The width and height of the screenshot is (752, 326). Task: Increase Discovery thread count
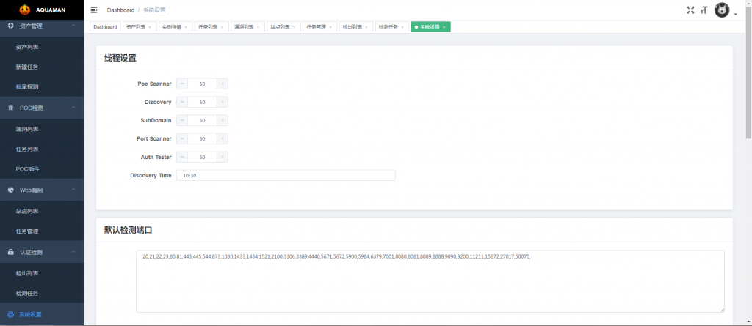tap(223, 102)
